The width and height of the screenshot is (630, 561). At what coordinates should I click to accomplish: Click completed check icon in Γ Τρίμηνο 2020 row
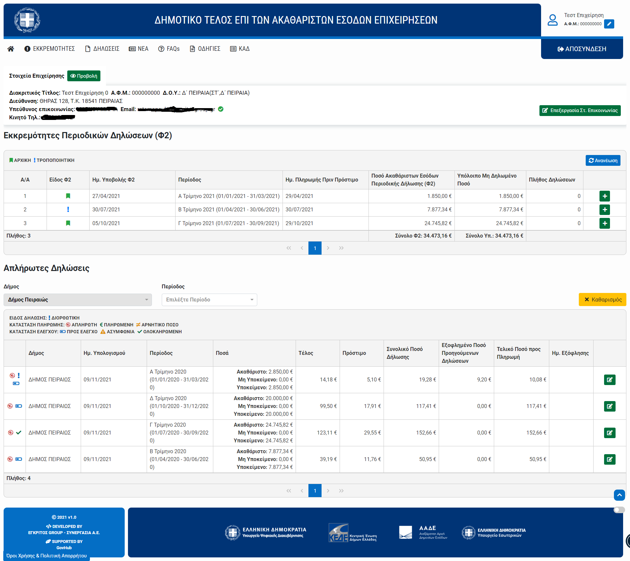pyautogui.click(x=19, y=433)
